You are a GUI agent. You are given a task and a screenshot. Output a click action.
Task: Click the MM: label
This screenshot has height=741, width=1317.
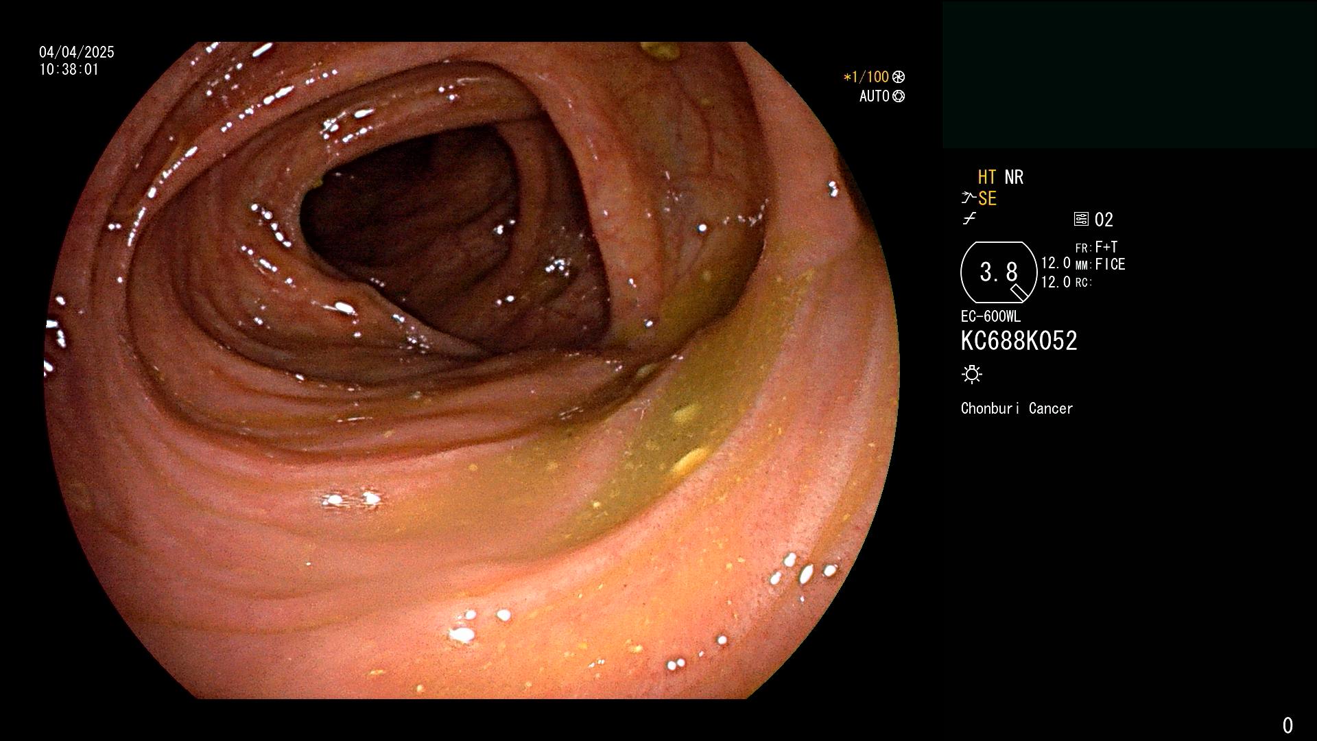(1083, 266)
